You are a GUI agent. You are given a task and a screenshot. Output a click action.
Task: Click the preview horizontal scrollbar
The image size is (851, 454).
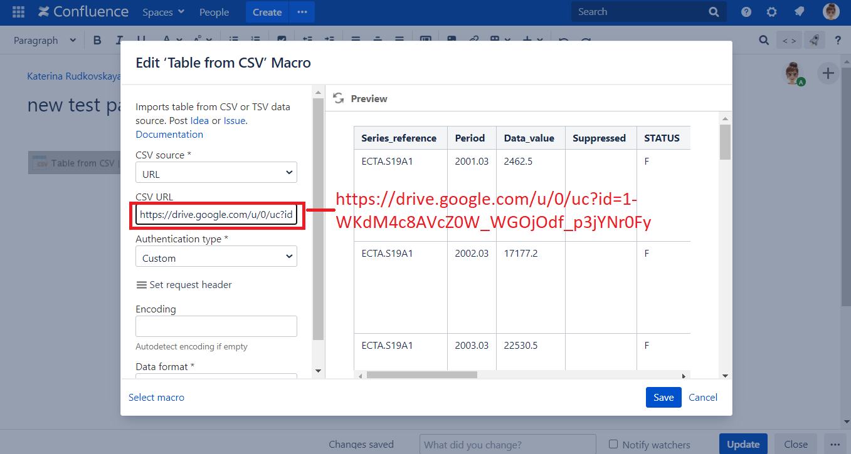[x=421, y=375]
